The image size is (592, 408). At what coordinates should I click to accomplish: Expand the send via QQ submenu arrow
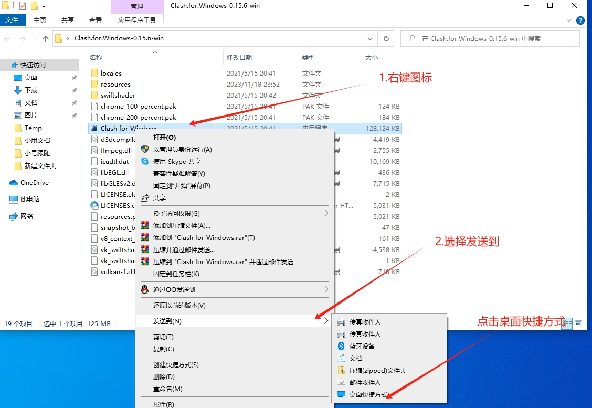(326, 289)
